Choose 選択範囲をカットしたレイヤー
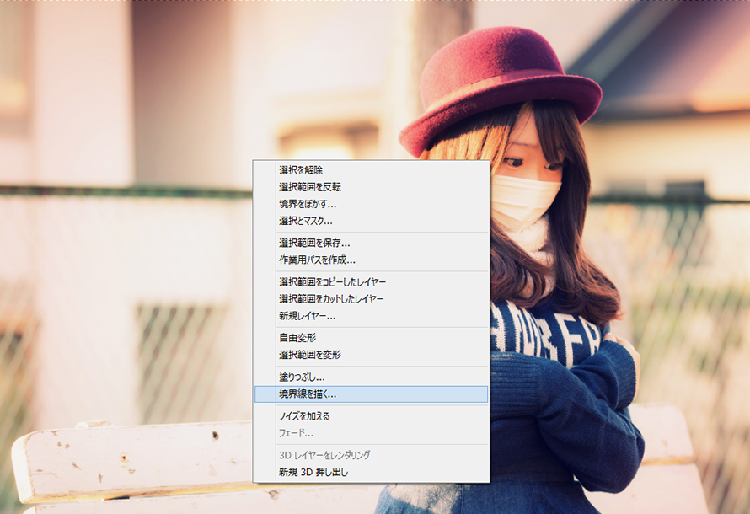 coord(371,299)
